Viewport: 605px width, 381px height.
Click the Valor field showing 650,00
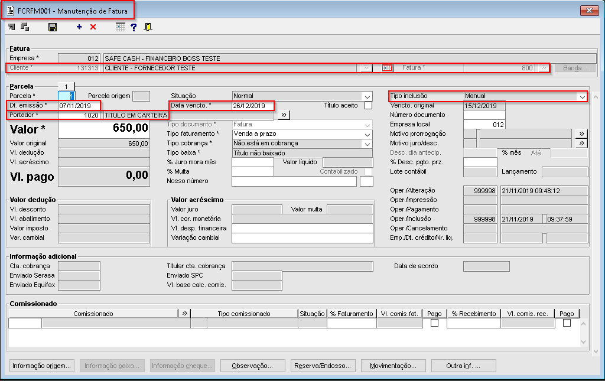104,129
